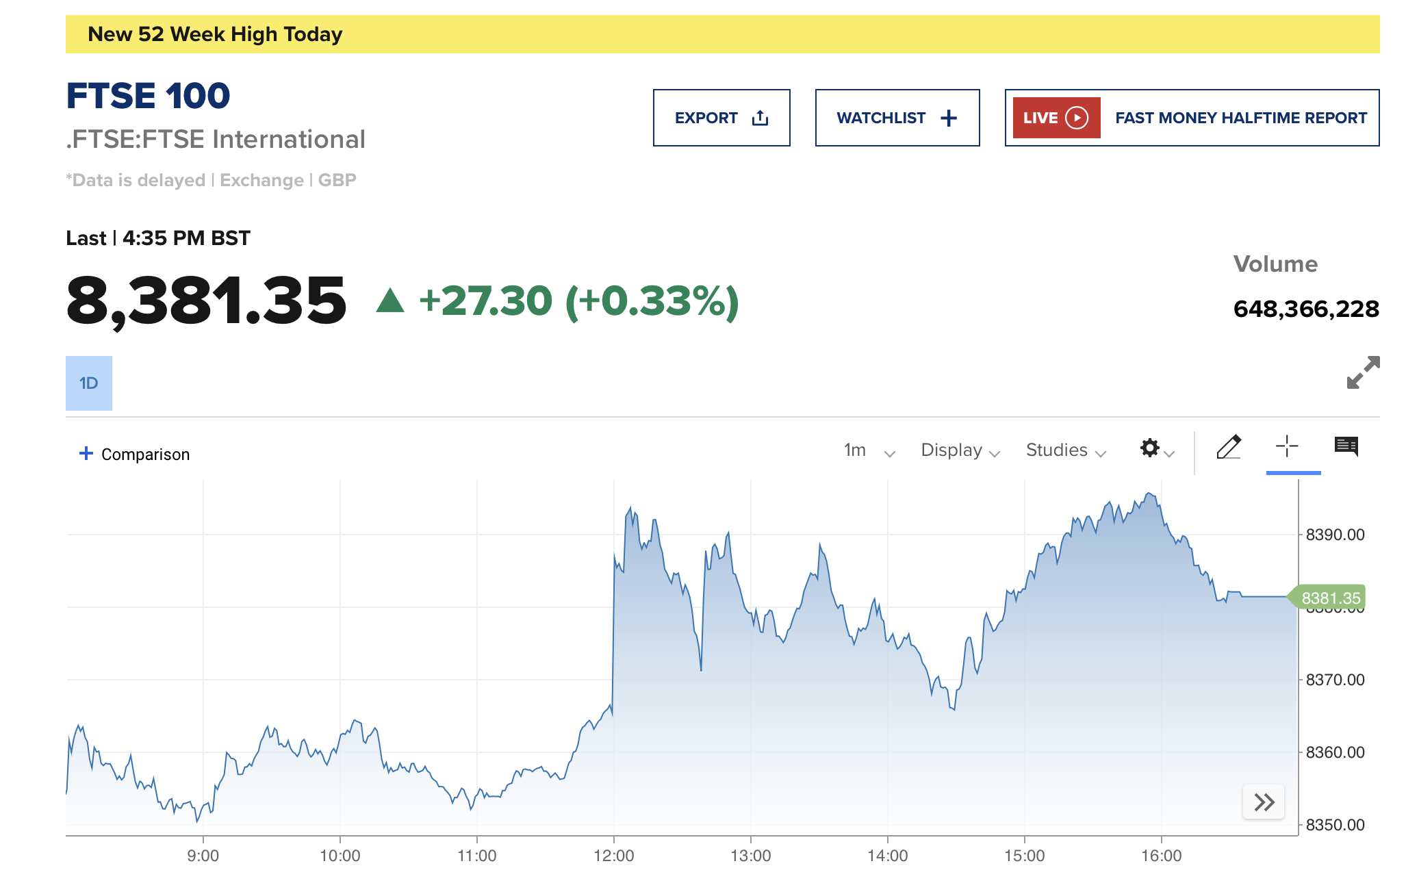The width and height of the screenshot is (1406, 894).
Task: Click the watchlist plus icon
Action: pos(949,118)
